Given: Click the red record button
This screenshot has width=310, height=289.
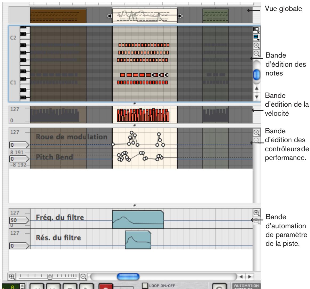Looking at the screenshot, I should click(x=106, y=286).
